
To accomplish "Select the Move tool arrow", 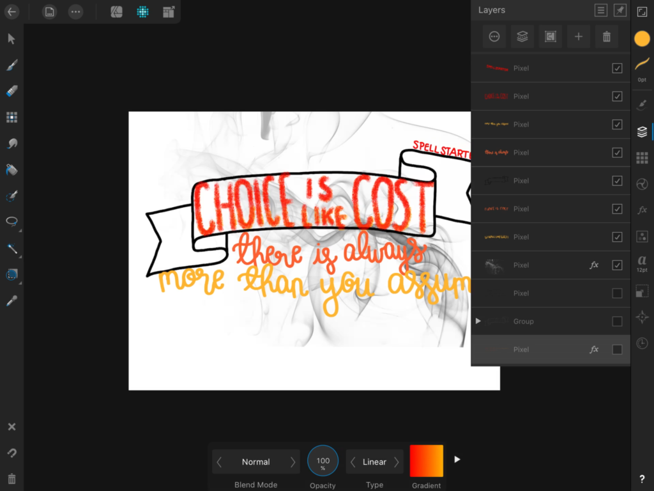I will click(x=11, y=39).
